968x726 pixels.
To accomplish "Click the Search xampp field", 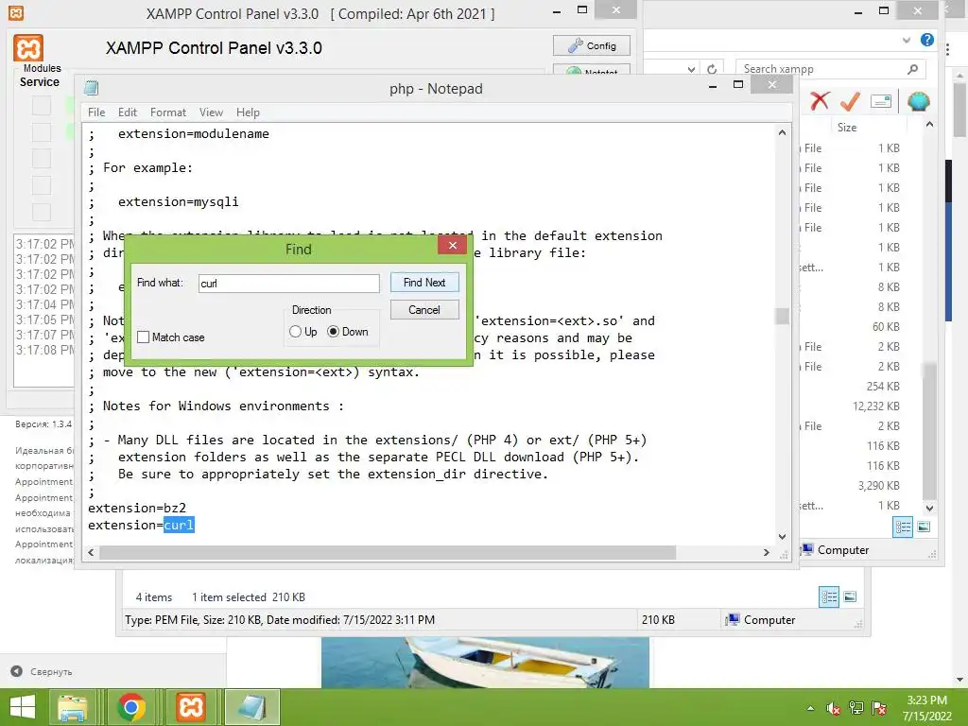I will coord(830,69).
